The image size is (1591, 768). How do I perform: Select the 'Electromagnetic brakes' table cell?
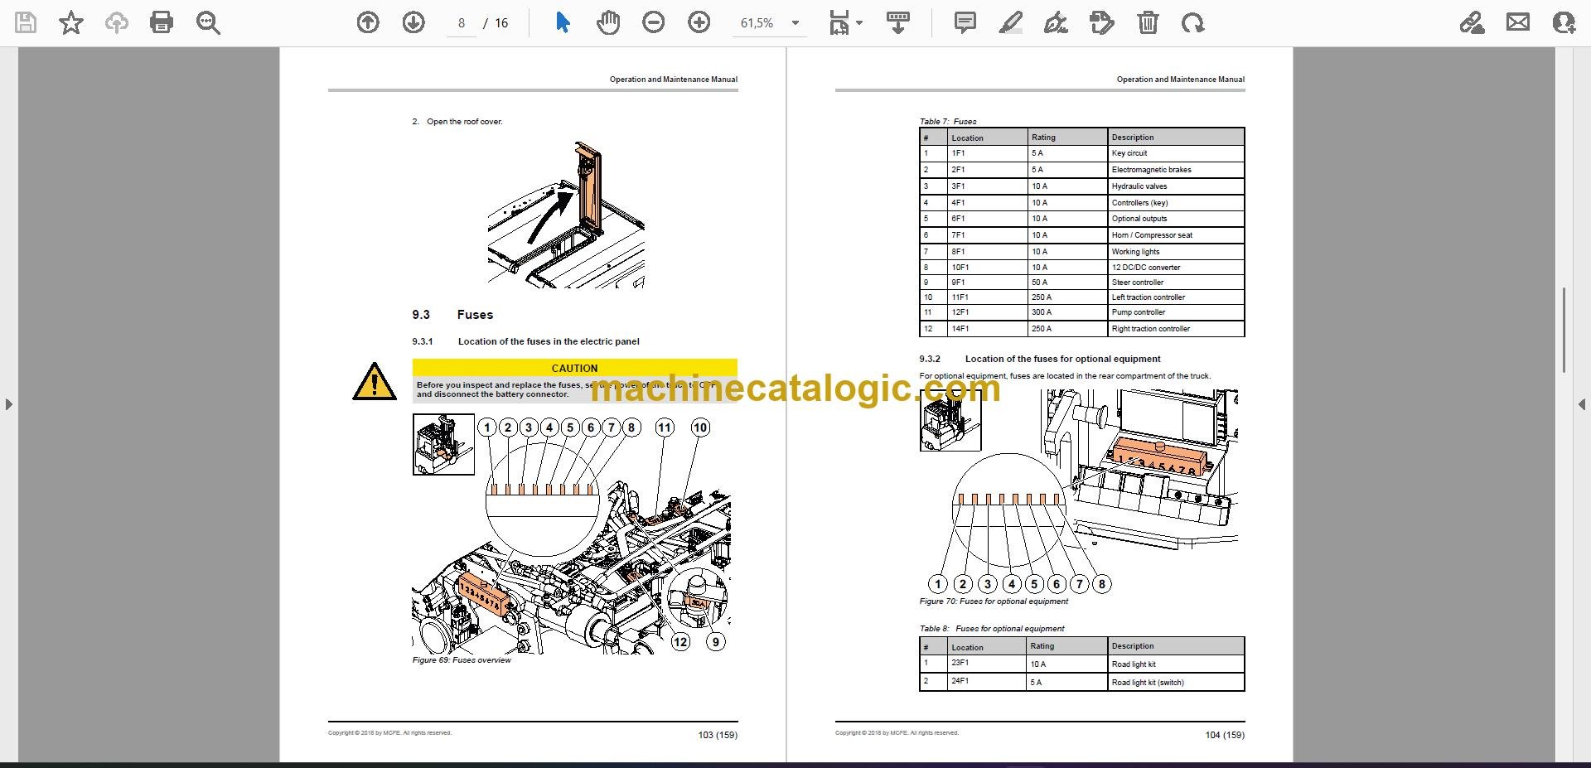(1176, 170)
